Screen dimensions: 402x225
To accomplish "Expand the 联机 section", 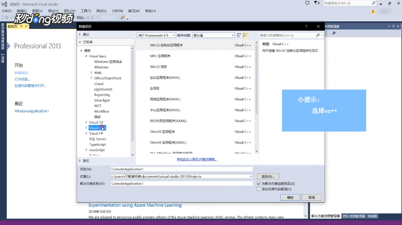I will [80, 161].
